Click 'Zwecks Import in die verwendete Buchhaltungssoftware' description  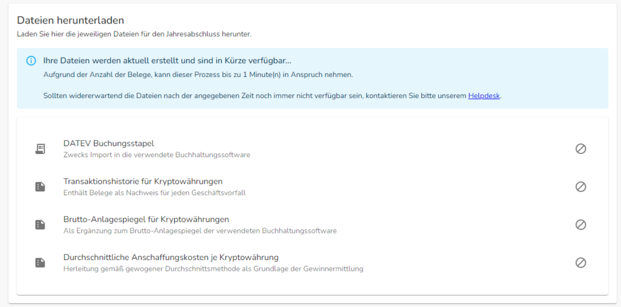coord(157,155)
